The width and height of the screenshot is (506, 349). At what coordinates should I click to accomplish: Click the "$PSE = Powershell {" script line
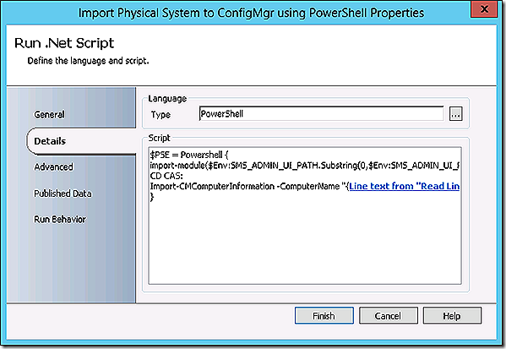(x=189, y=155)
